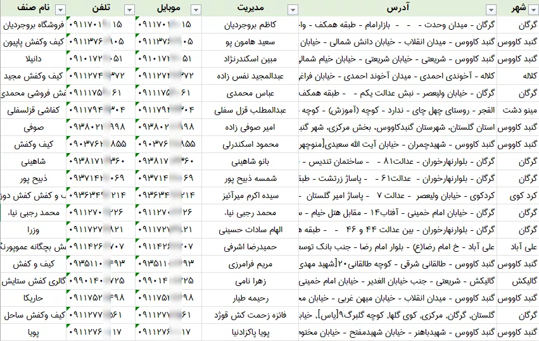Select the manager cell سعید هامون پو

pos(250,42)
